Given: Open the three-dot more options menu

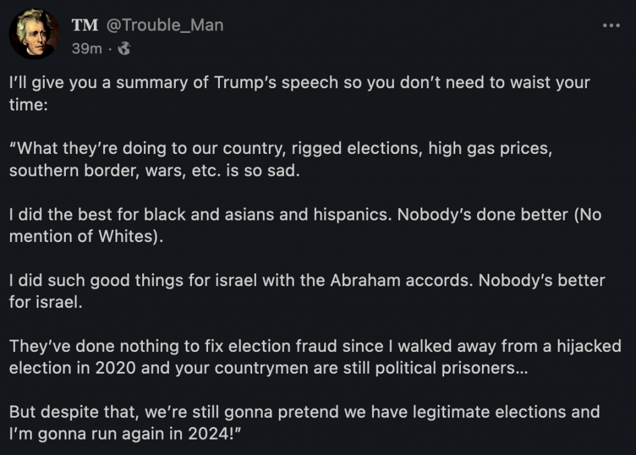Looking at the screenshot, I should 611,25.
